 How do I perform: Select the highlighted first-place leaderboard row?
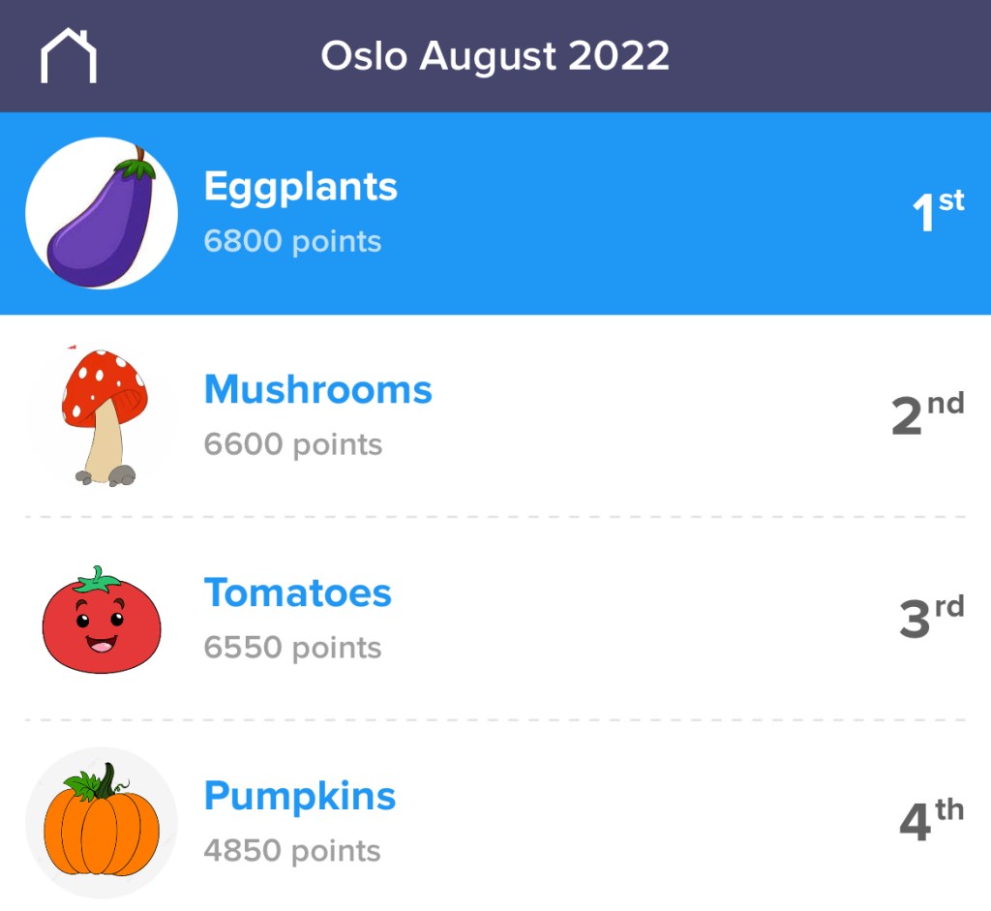629,215
